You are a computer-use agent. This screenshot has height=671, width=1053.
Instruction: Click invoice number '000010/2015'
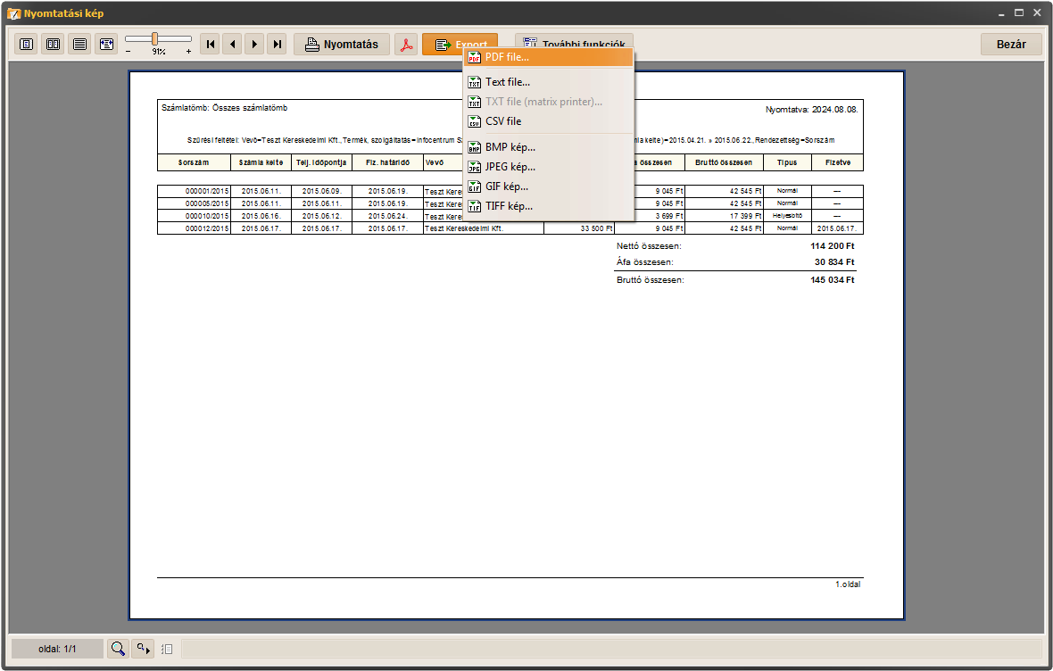207,216
